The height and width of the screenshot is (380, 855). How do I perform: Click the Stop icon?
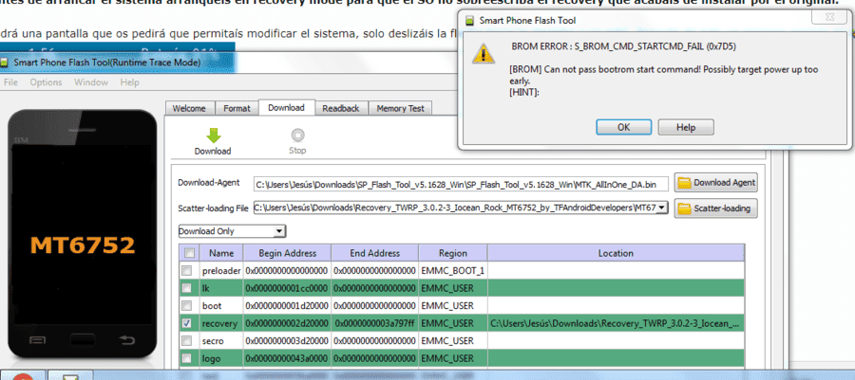tap(297, 135)
